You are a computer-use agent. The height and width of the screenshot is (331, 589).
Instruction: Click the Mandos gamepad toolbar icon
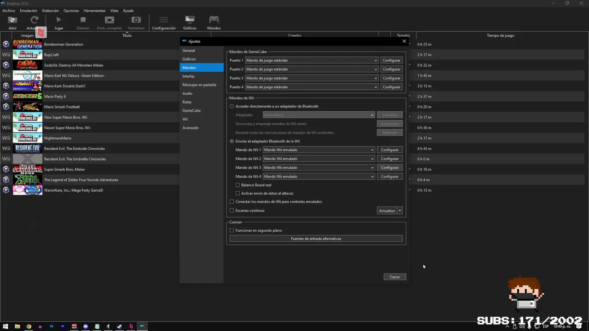pos(214,20)
